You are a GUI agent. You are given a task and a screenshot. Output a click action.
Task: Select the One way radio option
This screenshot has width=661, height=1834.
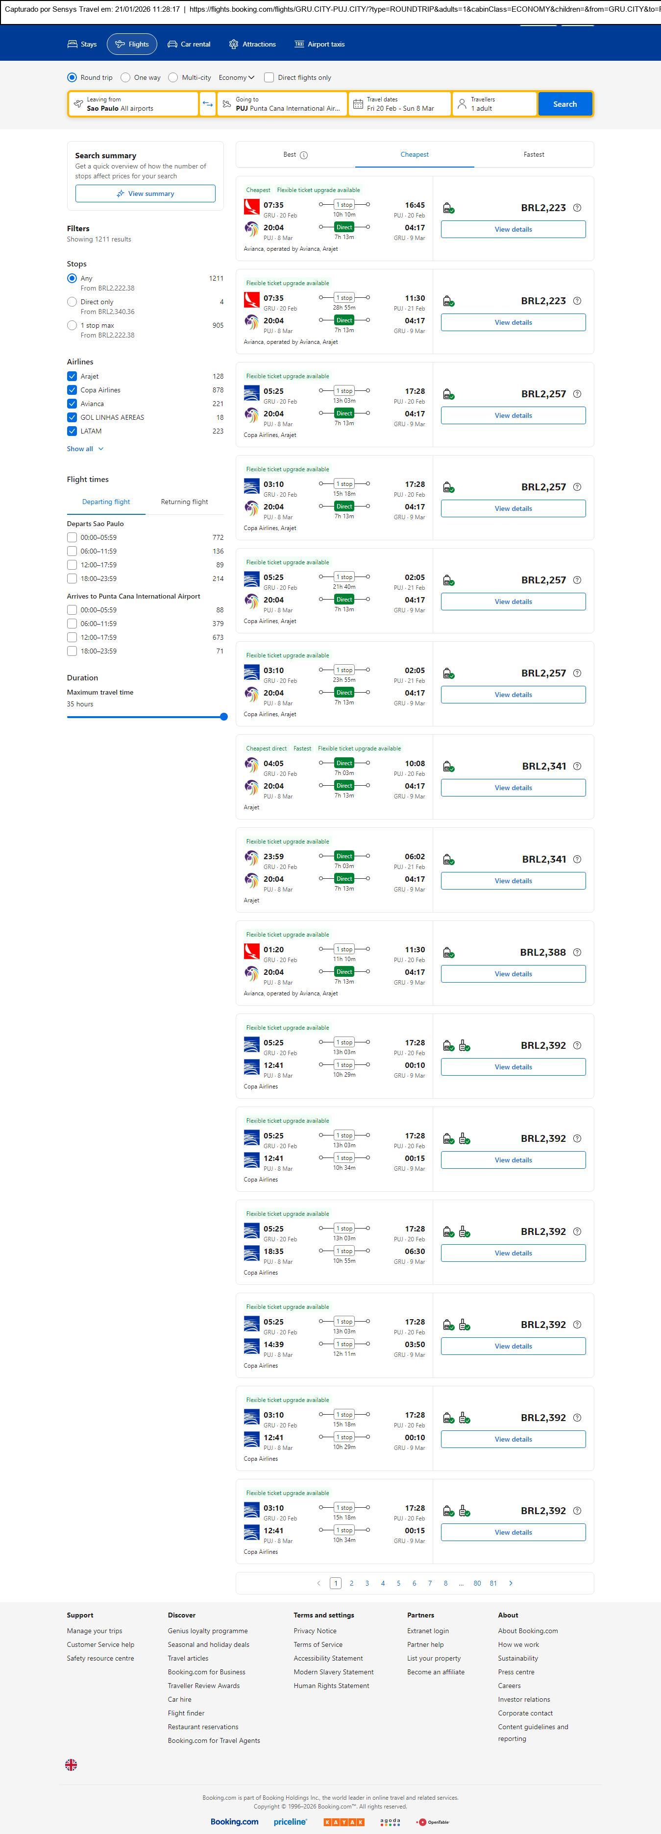pos(126,77)
